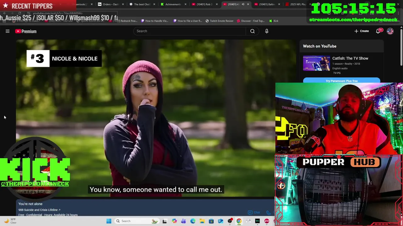Switch to the (10401) Rob Z YouTube tab
This screenshot has height=226, width=403.
[205, 4]
